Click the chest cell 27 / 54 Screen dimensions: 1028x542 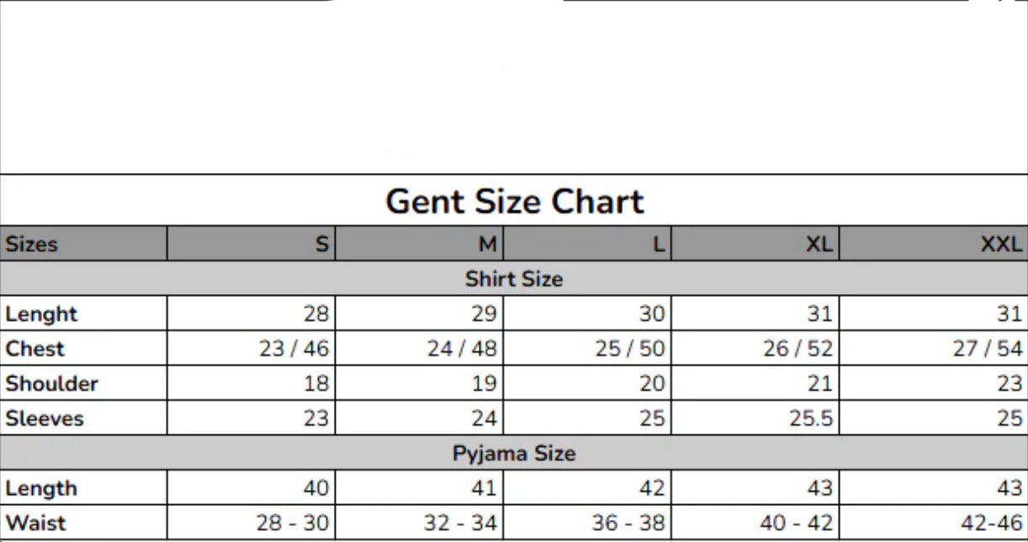click(988, 349)
